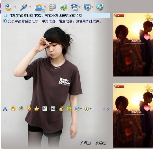Start a voice call with the microphone icon
The height and width of the screenshot is (149, 153).
pos(23,7)
